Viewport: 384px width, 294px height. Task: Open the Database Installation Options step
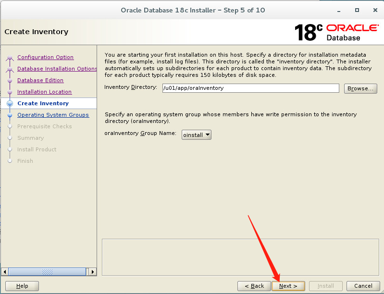pos(57,69)
